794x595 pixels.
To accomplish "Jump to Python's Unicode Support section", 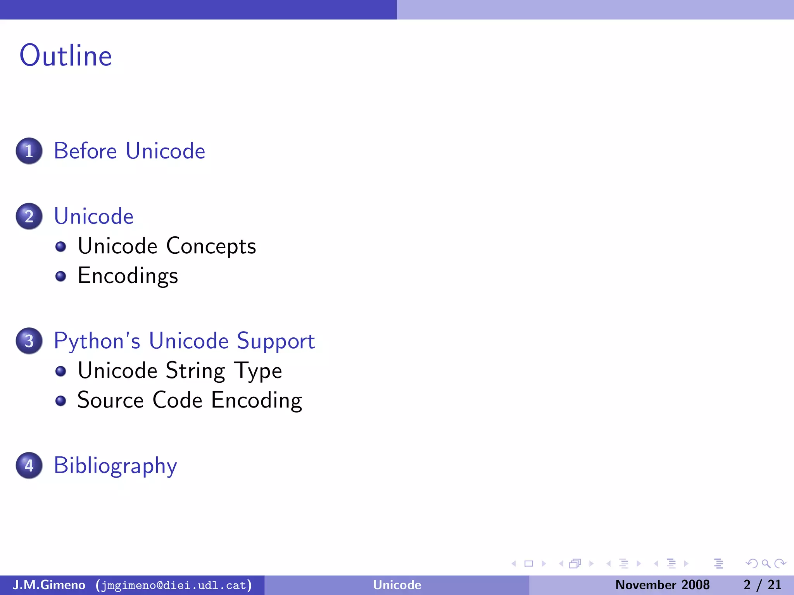I will pyautogui.click(x=184, y=341).
